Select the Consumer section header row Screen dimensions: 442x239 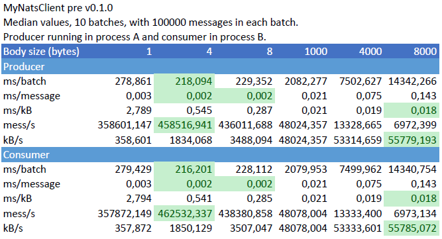click(x=220, y=154)
